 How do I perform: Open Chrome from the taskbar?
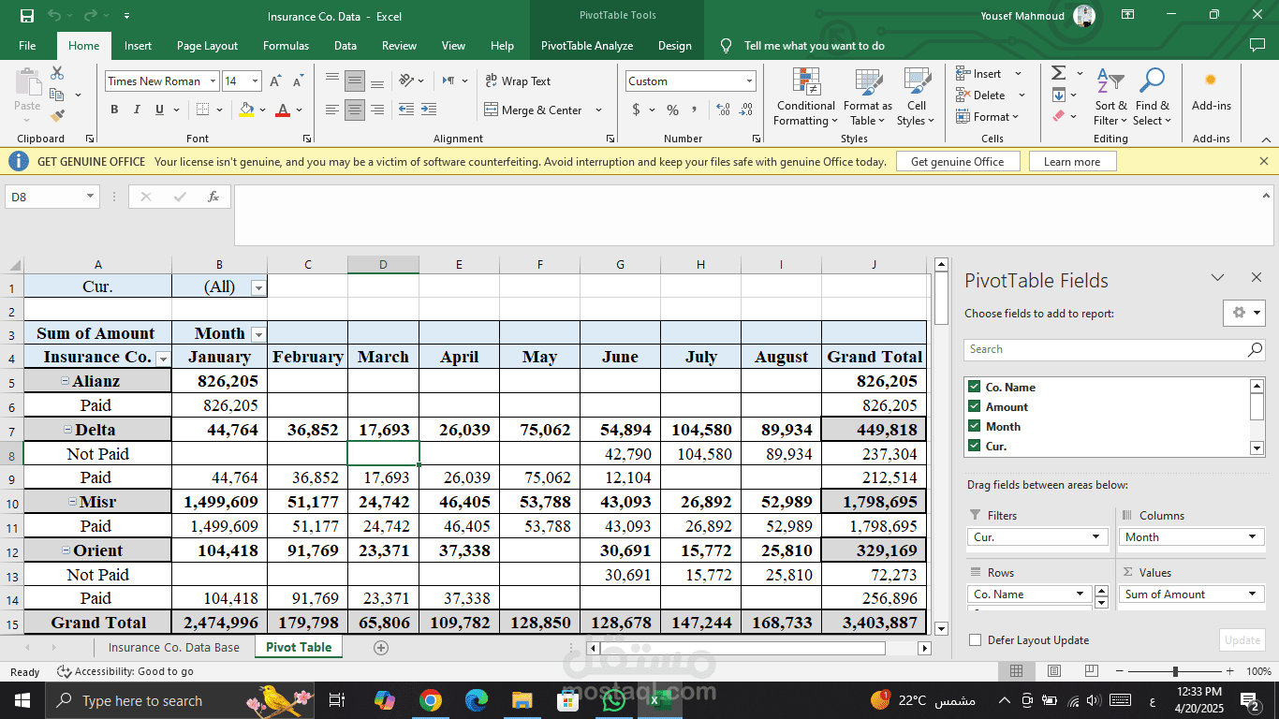pyautogui.click(x=431, y=700)
